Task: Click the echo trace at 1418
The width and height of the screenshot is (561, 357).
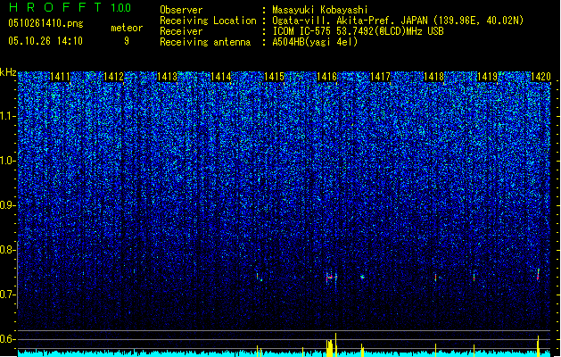Action: pos(436,278)
